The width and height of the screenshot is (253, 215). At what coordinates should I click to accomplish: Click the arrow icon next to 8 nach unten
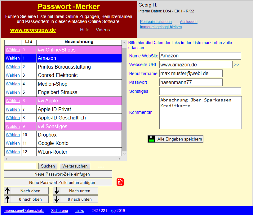click(x=57, y=199)
